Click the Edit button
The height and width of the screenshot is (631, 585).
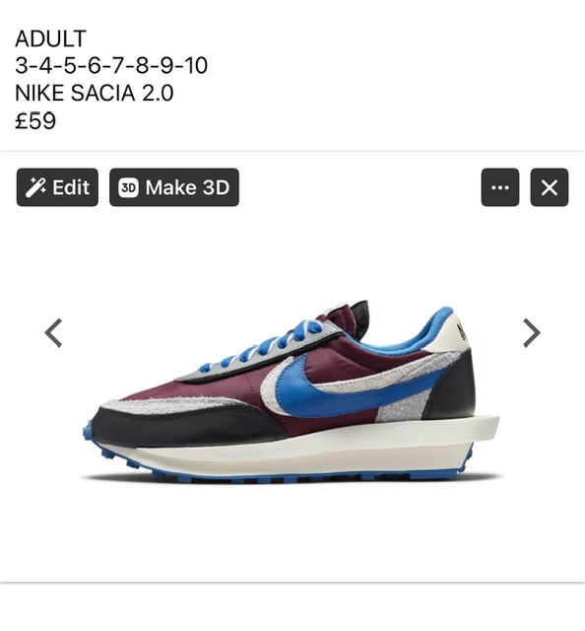[57, 187]
